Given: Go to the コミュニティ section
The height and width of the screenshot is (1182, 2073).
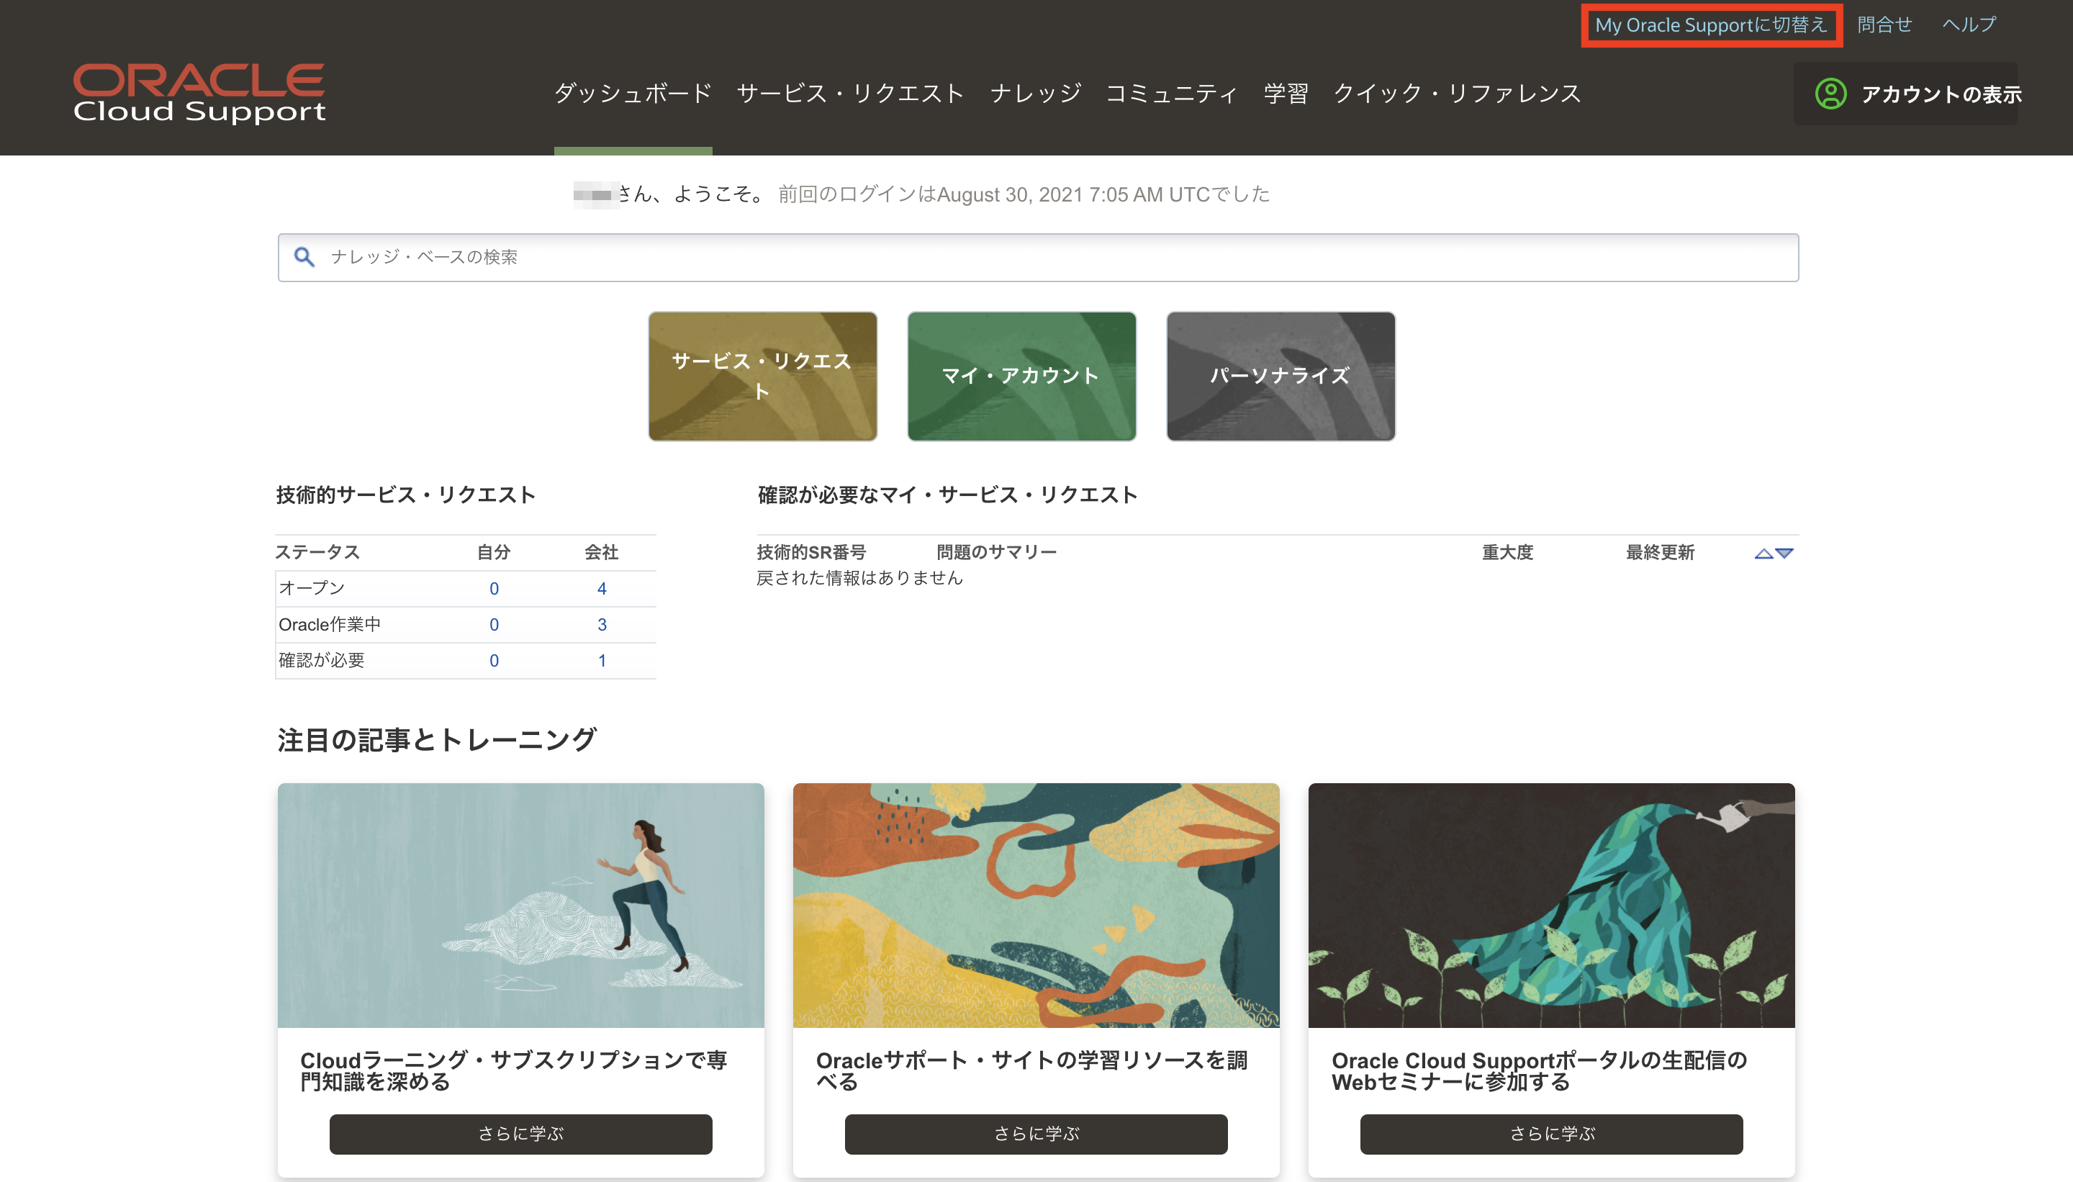Looking at the screenshot, I should tap(1171, 93).
